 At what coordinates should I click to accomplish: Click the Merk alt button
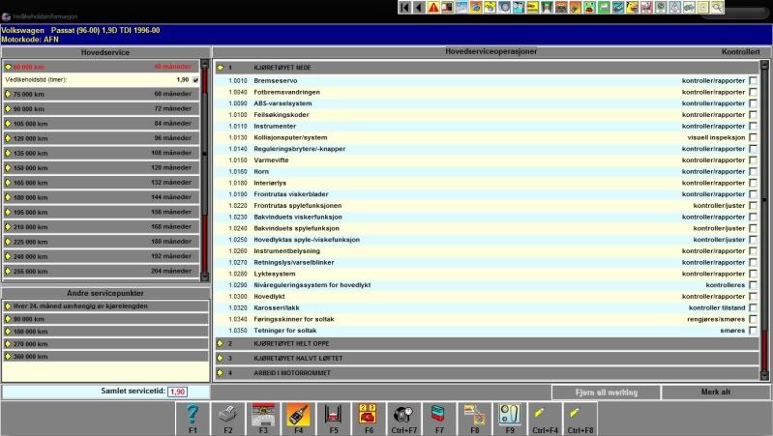coord(718,392)
